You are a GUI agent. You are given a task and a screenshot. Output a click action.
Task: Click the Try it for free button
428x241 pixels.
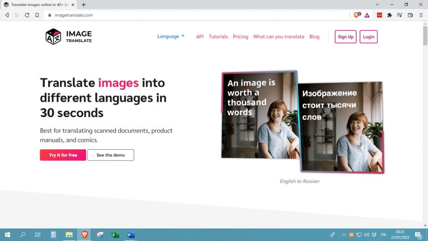click(x=63, y=155)
